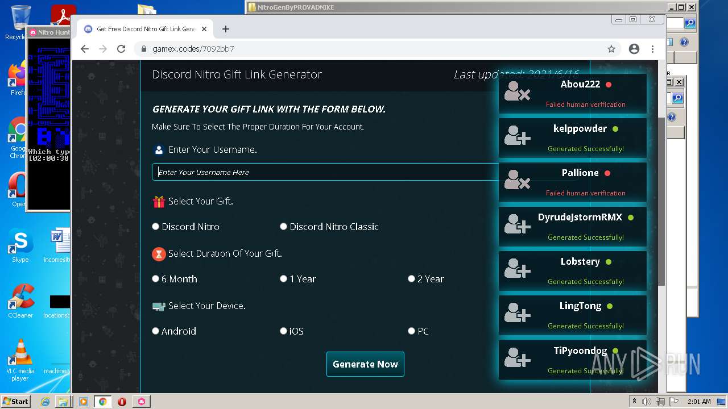Activate the NitroGenByPROVADNIKE window title bar
The width and height of the screenshot is (728, 409).
[x=455, y=7]
